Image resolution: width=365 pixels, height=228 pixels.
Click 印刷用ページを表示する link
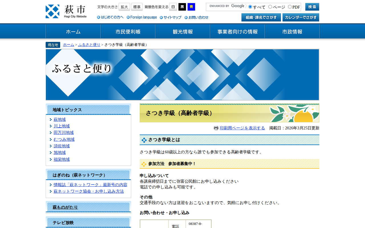click(242, 128)
